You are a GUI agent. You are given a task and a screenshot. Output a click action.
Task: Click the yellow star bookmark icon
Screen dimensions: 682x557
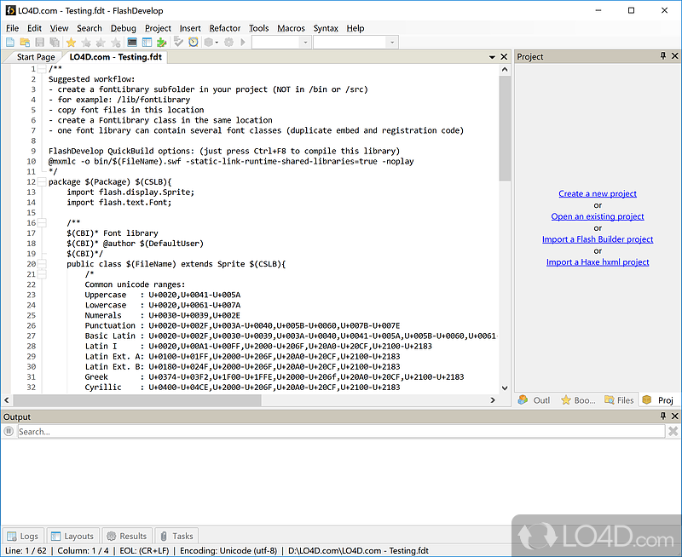click(71, 42)
